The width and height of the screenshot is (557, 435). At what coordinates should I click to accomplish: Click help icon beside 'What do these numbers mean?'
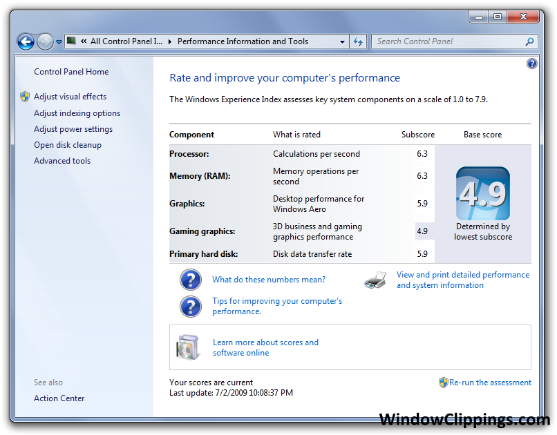pyautogui.click(x=191, y=280)
